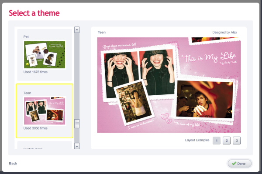Click the scroll down arrow in theme list
The image size is (262, 174).
click(x=77, y=146)
